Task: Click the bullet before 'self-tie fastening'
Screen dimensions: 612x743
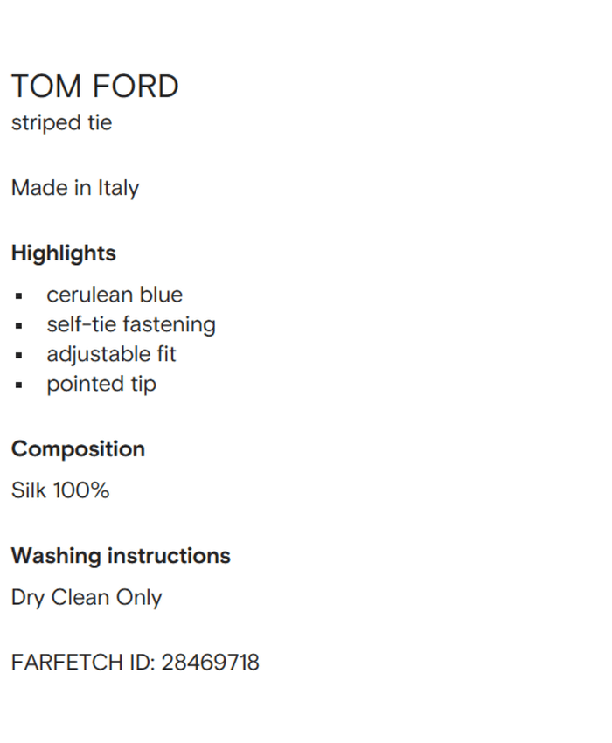Action: 18,325
